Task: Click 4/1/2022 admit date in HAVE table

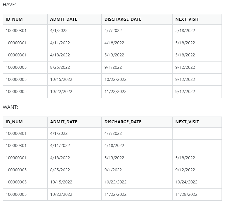Action: (59, 31)
